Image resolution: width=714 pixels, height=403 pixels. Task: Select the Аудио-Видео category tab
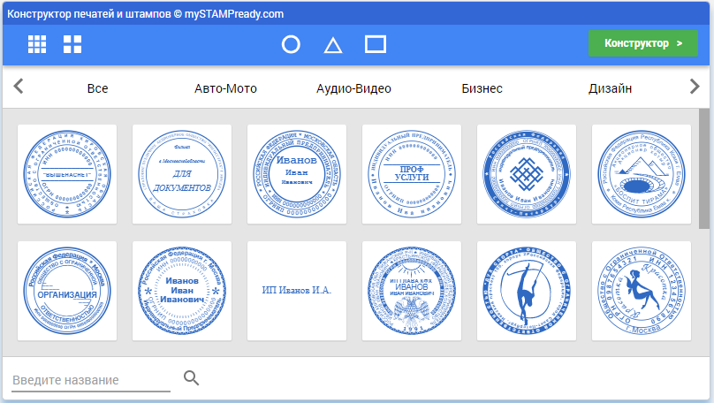353,88
